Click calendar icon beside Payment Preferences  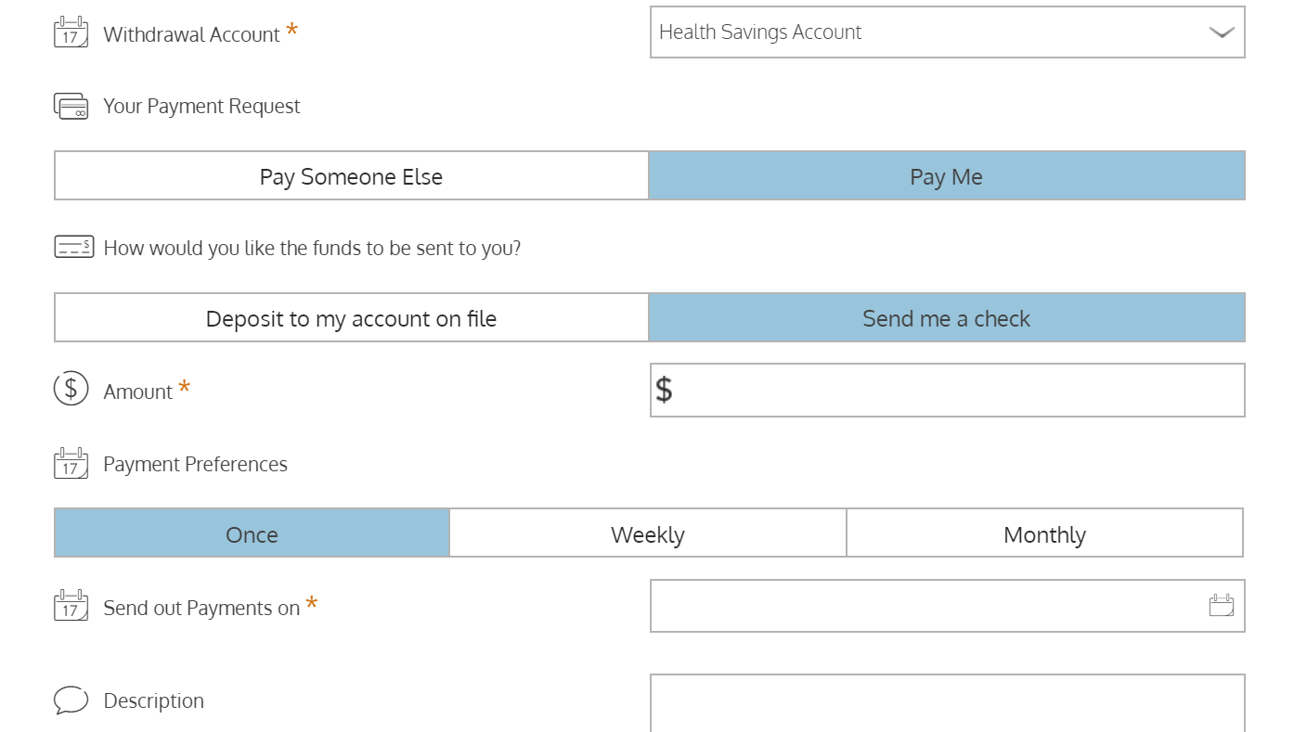[71, 463]
